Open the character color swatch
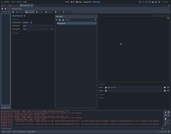The height and width of the screenshot is (134, 171). pyautogui.click(x=31, y=22)
